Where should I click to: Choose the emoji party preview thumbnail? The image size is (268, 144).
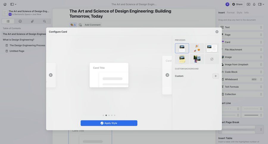[197, 48]
